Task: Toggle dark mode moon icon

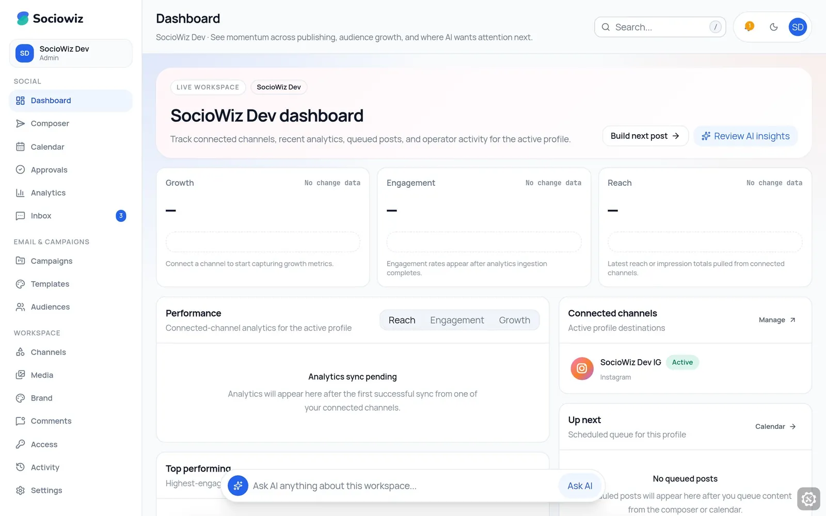Action: 773,27
